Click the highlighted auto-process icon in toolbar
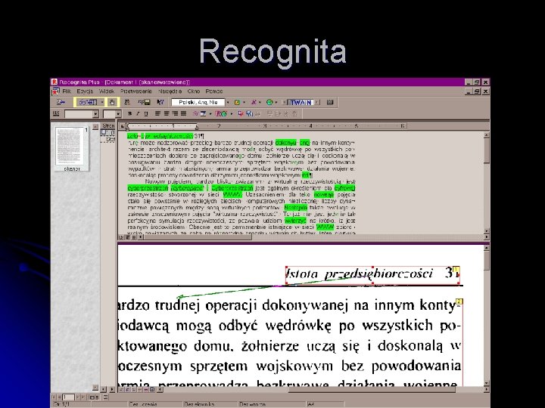Image resolution: width=545 pixels, height=408 pixels. pyautogui.click(x=88, y=102)
